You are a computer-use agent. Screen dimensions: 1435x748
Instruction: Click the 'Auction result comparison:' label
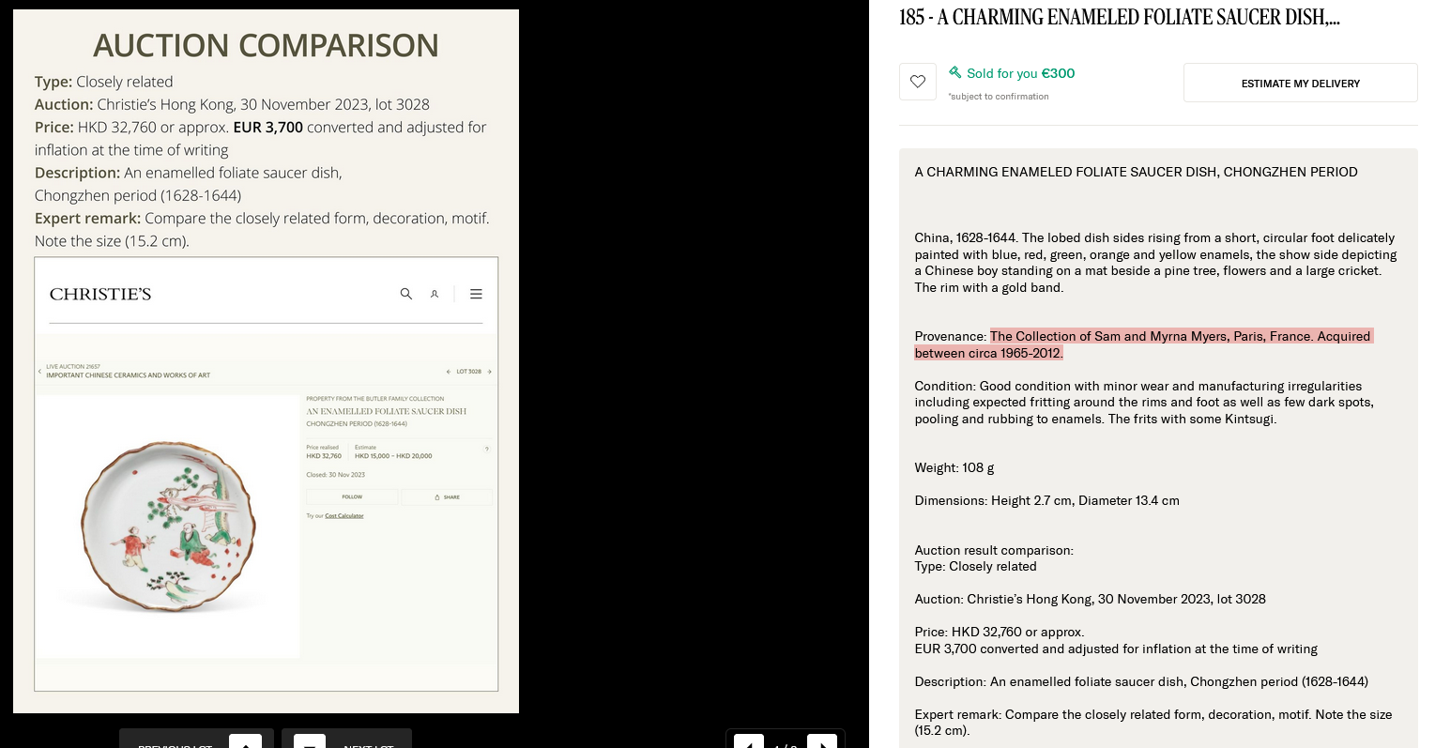point(994,550)
